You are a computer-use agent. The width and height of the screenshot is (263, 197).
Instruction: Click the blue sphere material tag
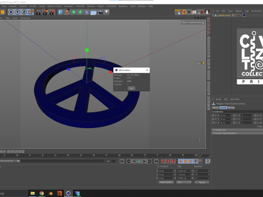[244, 15]
